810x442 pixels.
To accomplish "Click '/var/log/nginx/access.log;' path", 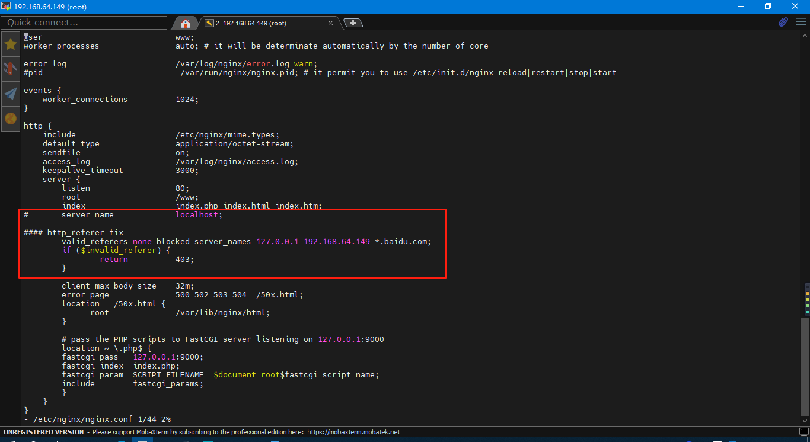I will click(x=237, y=161).
